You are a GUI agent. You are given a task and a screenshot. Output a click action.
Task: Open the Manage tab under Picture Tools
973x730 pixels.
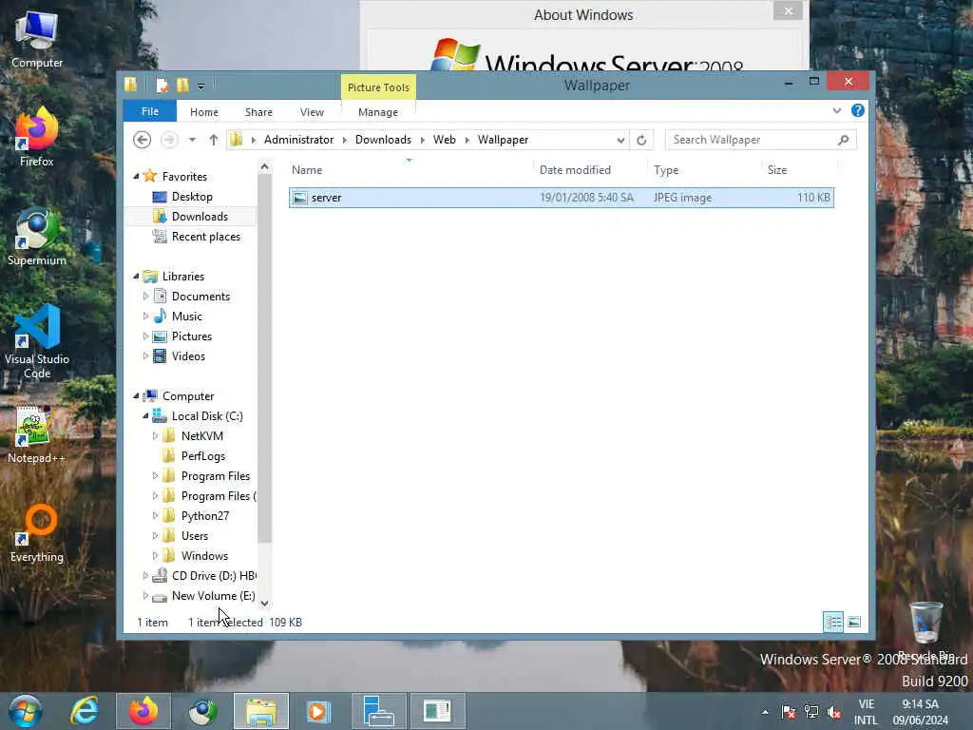[x=378, y=112]
